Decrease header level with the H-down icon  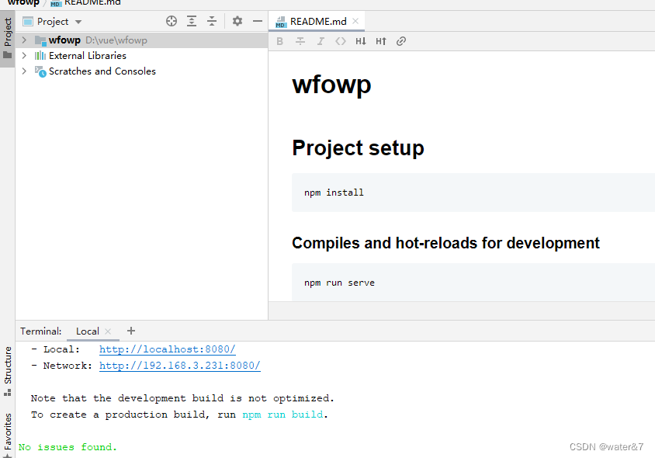pos(360,40)
